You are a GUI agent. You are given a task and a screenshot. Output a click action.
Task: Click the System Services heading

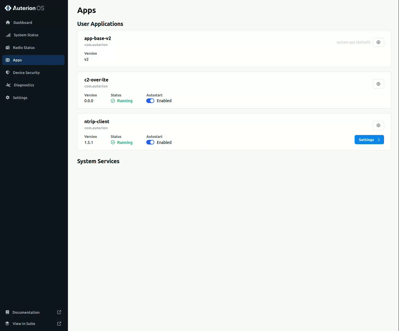98,161
